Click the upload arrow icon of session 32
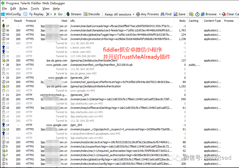Image resolution: width=239 pixels, height=168 pixels. (4, 47)
